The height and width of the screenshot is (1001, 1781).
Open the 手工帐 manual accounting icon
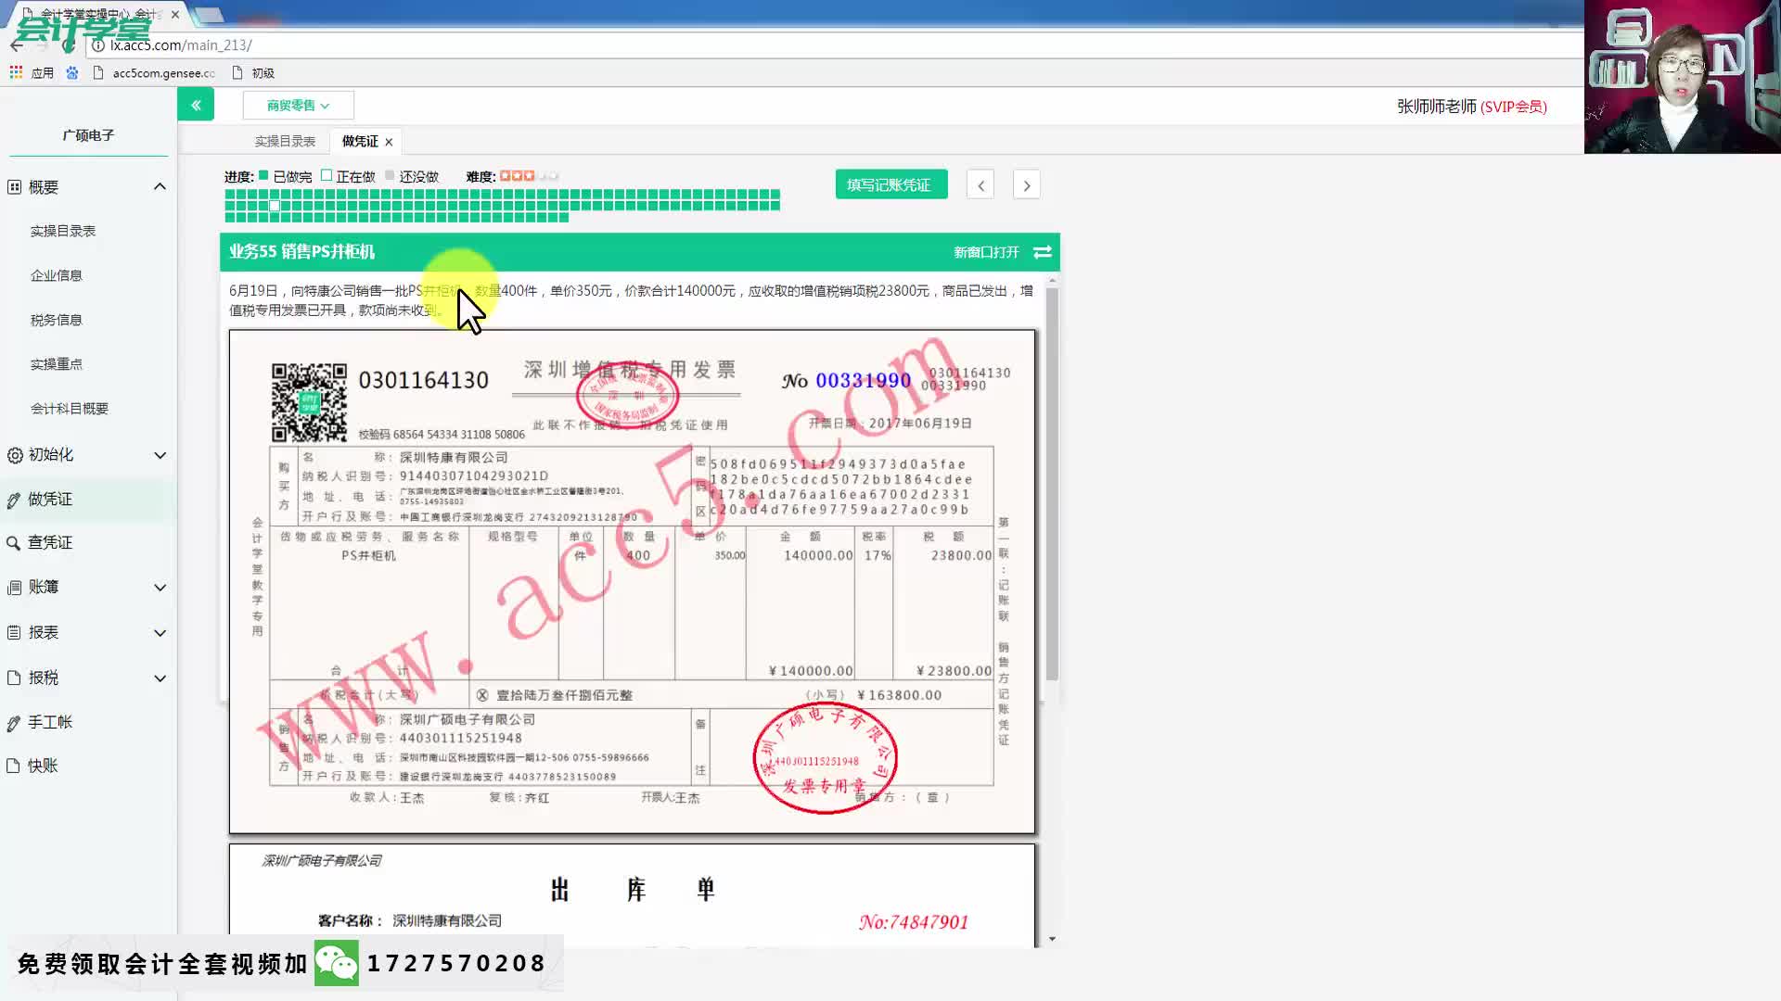pos(13,722)
